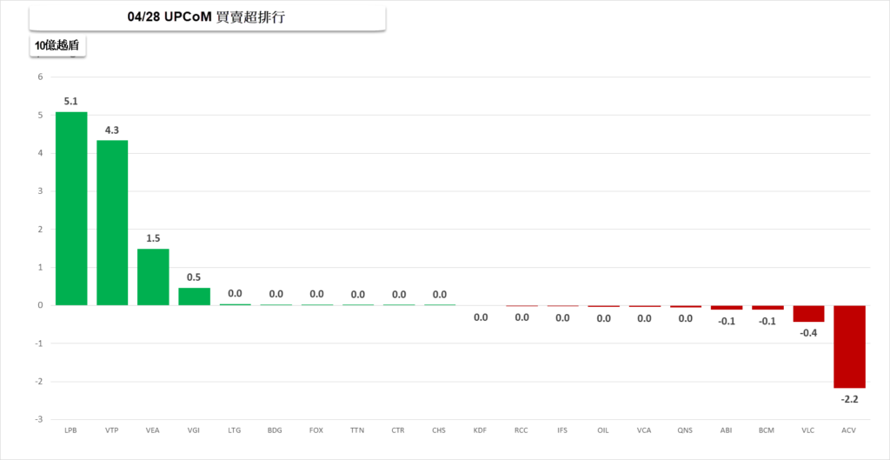Image resolution: width=890 pixels, height=460 pixels.
Task: Click the QNS x-axis label
Action: click(x=685, y=430)
